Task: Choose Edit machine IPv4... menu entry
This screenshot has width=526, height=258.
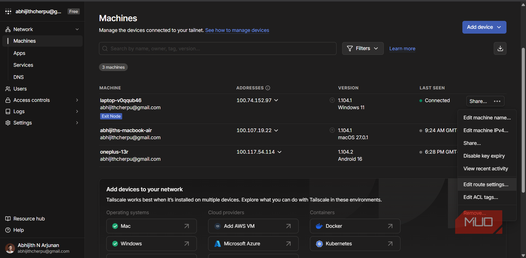Action: pyautogui.click(x=487, y=130)
